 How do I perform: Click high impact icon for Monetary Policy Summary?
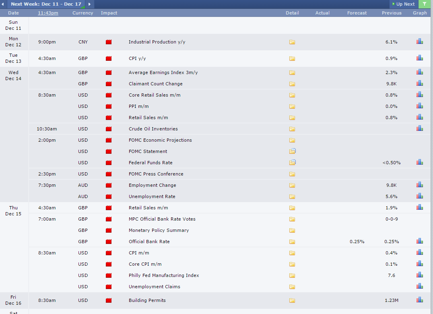(x=109, y=230)
